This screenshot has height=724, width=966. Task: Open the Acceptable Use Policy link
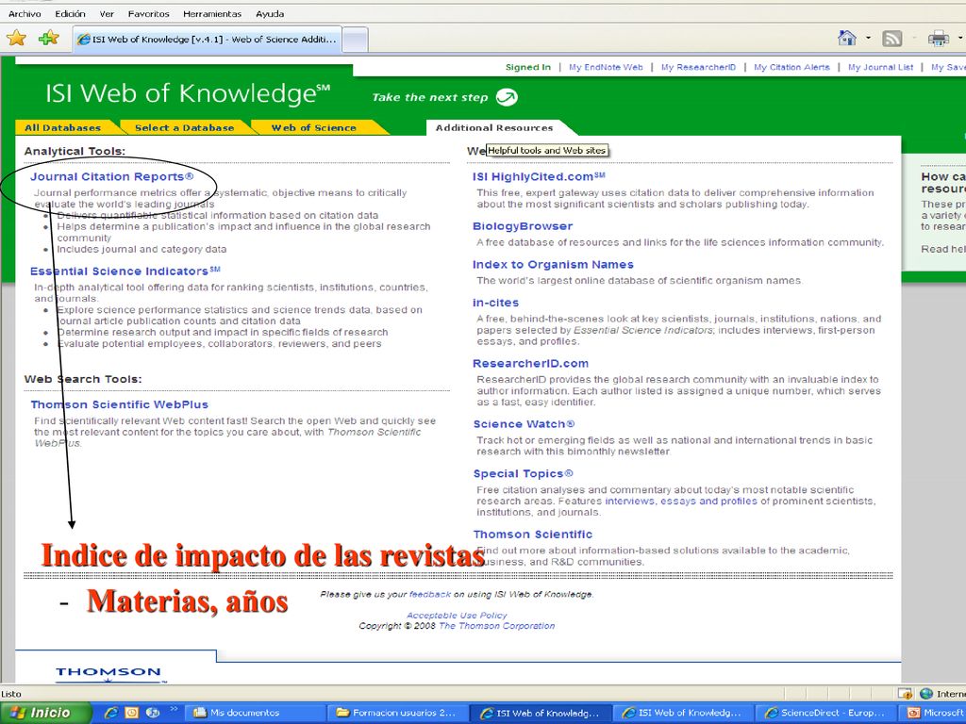(457, 615)
